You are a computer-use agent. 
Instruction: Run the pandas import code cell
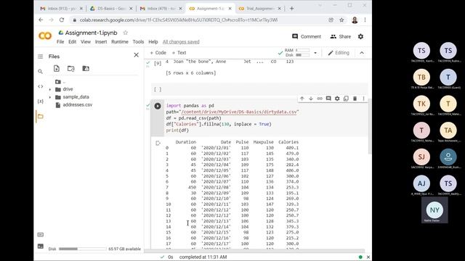click(158, 106)
